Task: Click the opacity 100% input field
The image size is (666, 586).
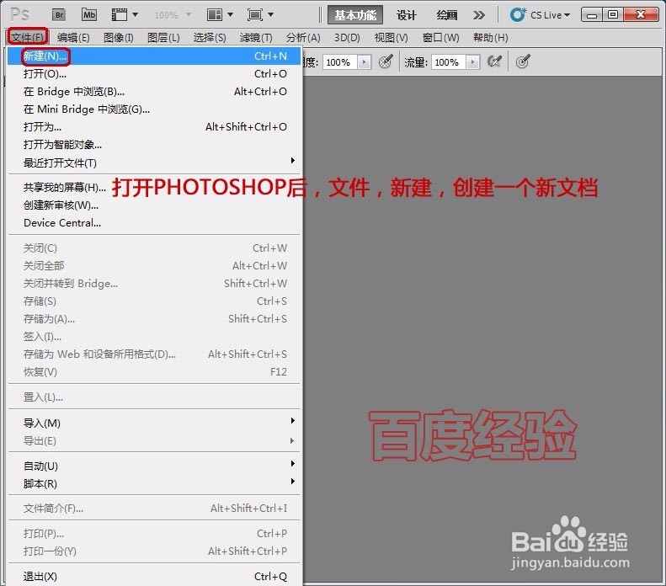Action: coord(340,62)
